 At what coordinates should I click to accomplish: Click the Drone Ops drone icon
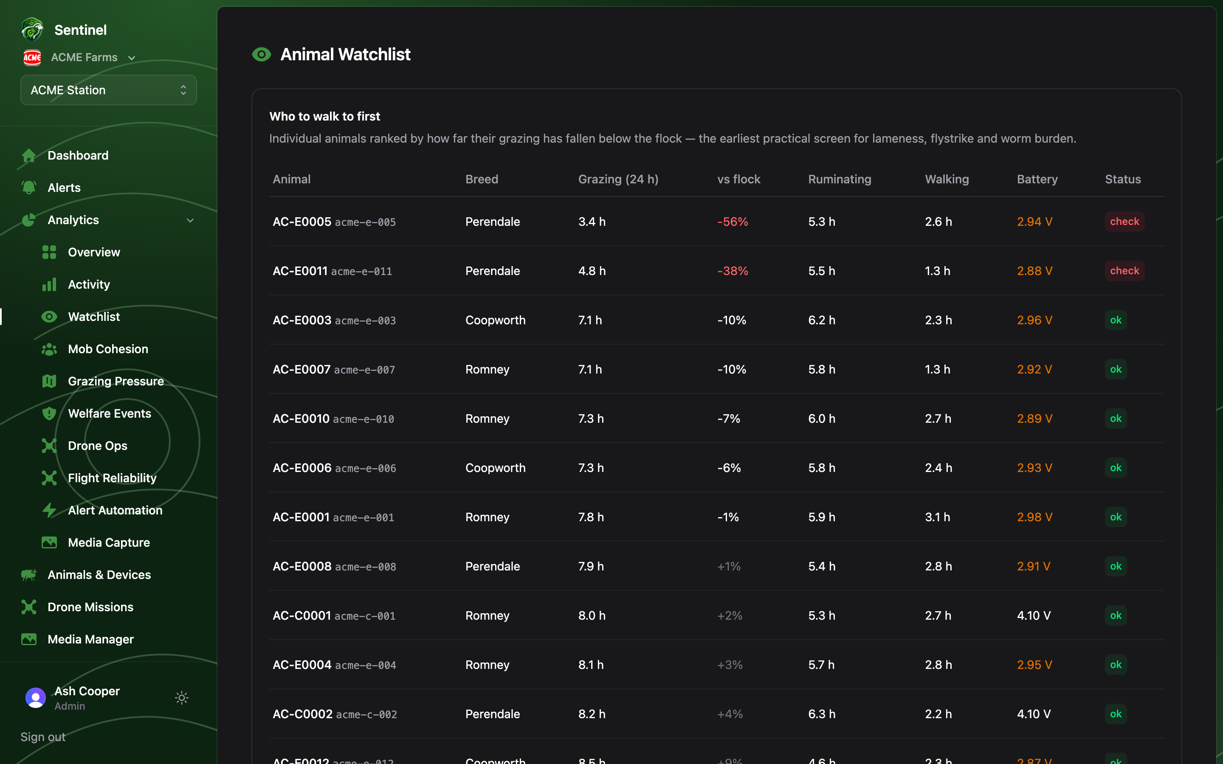49,446
